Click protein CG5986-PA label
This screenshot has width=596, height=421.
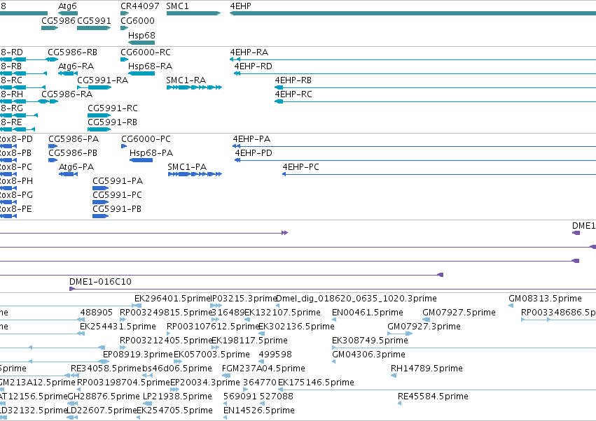(74, 139)
